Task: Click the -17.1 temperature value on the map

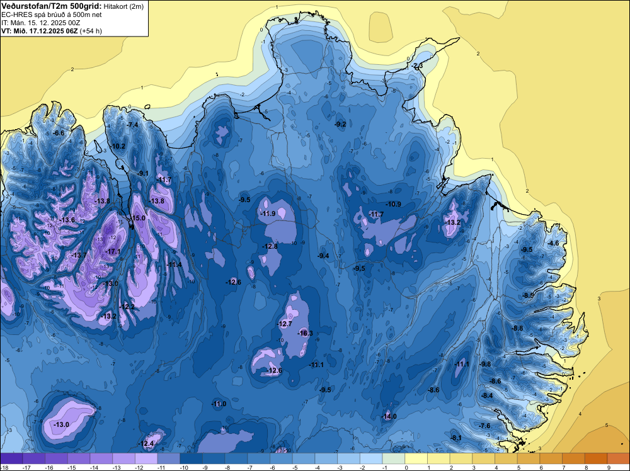Action: pos(113,251)
